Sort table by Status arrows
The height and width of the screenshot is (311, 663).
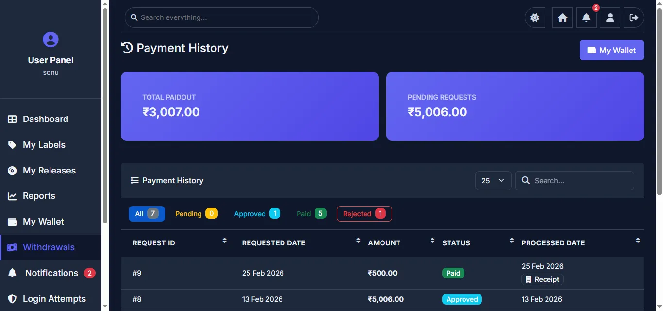click(x=512, y=241)
